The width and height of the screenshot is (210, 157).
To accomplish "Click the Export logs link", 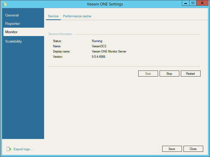I will pos(23,149).
